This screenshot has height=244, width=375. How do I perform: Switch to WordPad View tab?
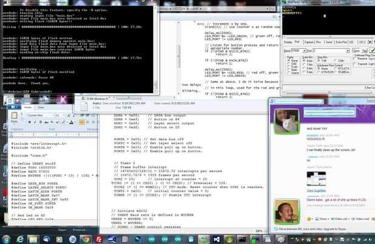(41, 107)
